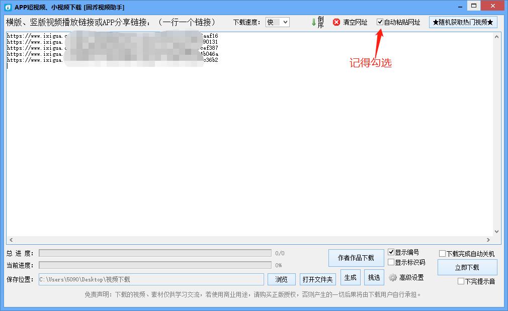Click the red clear URLs (清空网址) icon
508x311 pixels.
pos(336,22)
